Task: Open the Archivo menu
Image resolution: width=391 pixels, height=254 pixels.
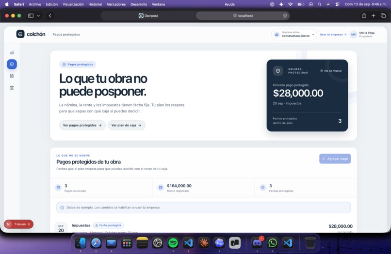Action: [35, 4]
